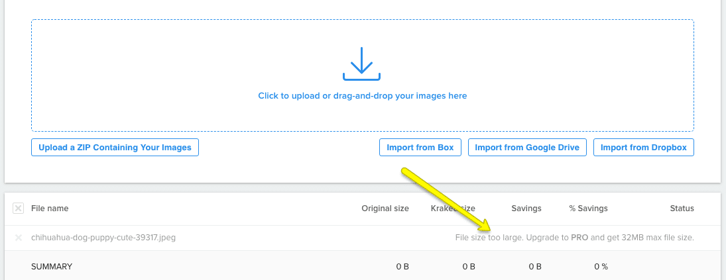Click the 'File size too large' message
Viewport: 726px width, 280px height.
click(x=575, y=238)
